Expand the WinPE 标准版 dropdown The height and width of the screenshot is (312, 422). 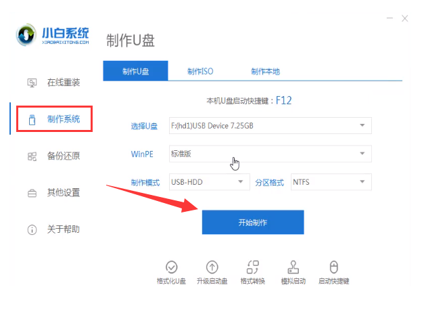click(x=271, y=154)
